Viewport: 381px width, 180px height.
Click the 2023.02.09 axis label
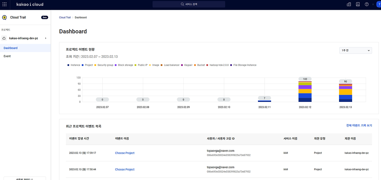183,107
